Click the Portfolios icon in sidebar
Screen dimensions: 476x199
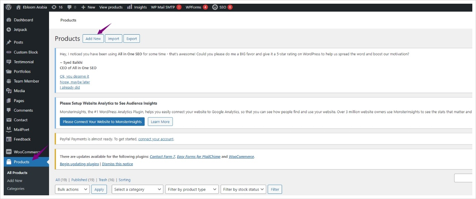(x=9, y=71)
